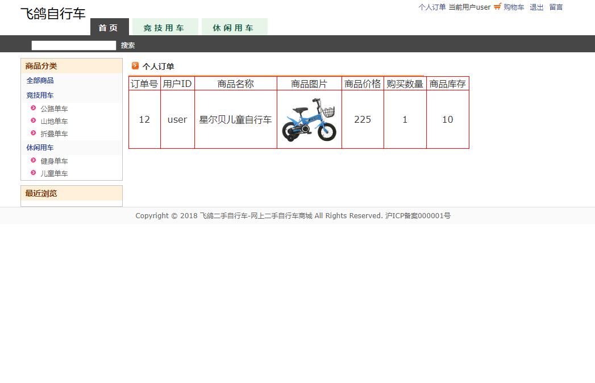Screen dimensions: 595x383
Task: Click the pink bullet icon next to 健身单车
Action: click(34, 160)
